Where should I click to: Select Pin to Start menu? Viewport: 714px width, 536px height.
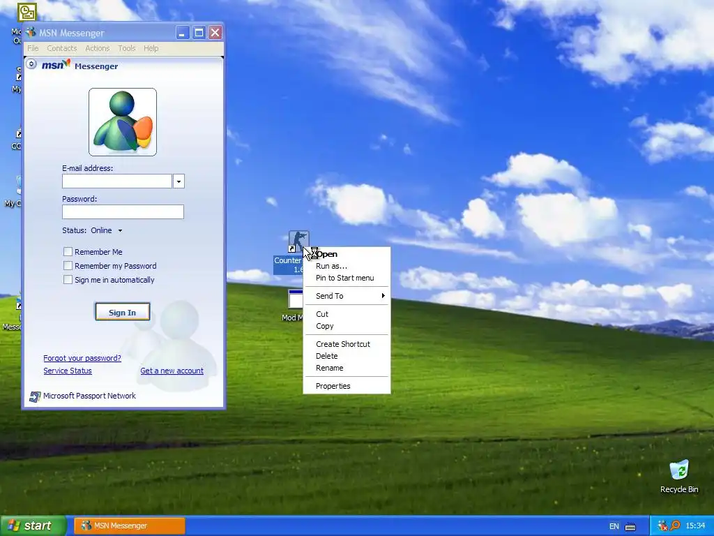click(x=347, y=278)
